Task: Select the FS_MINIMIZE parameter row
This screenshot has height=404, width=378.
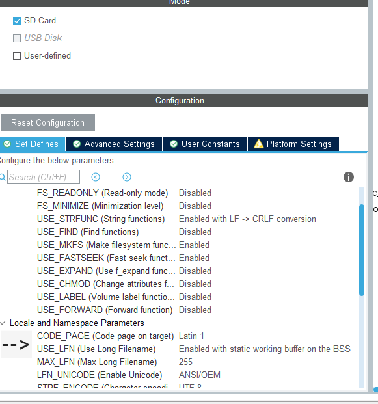Action: pos(100,206)
